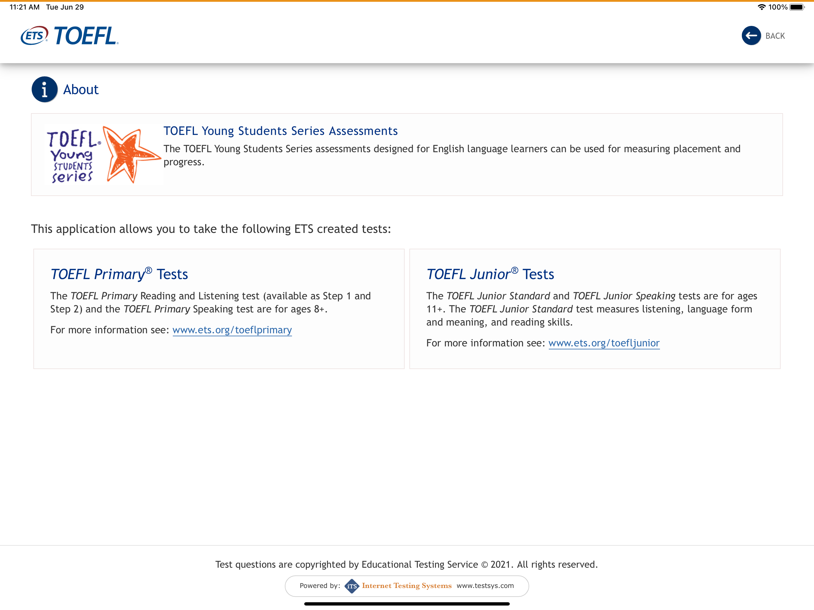Tap the About heading text
The width and height of the screenshot is (814, 610).
click(x=81, y=90)
